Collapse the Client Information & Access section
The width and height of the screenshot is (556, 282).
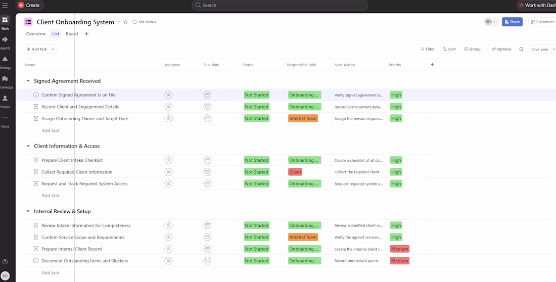28,146
